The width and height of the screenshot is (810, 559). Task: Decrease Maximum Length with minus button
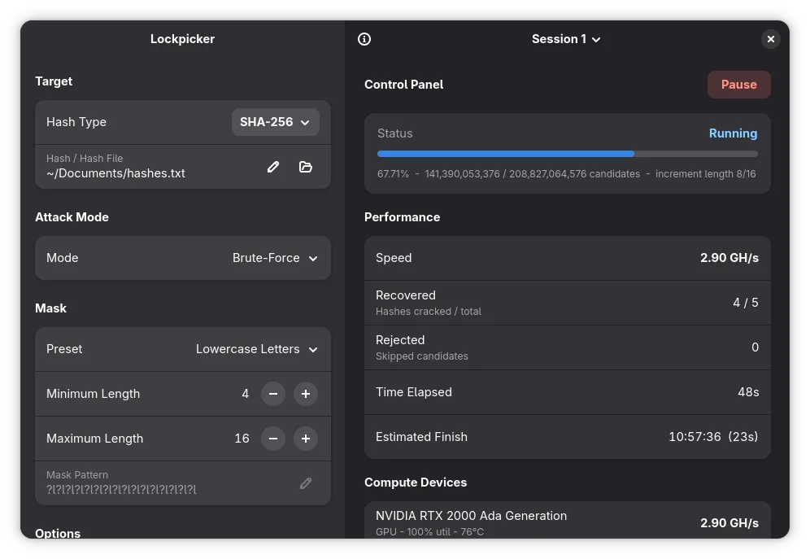tap(273, 439)
